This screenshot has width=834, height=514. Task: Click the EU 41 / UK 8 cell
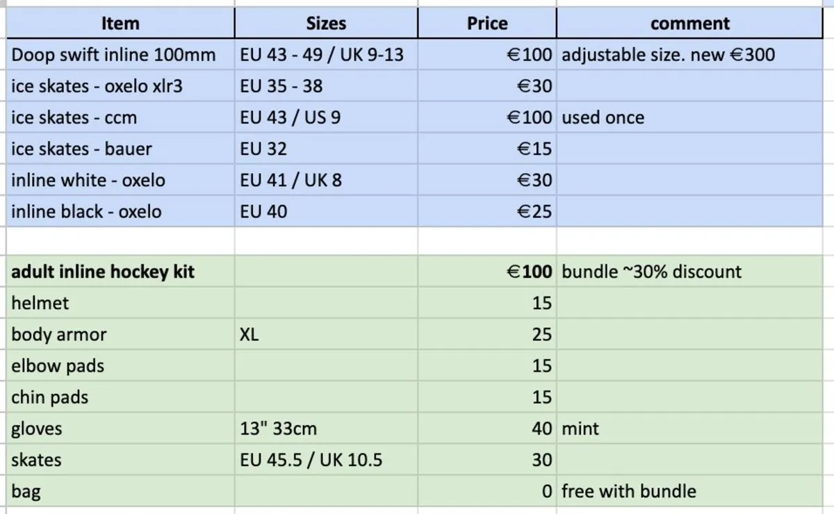326,180
